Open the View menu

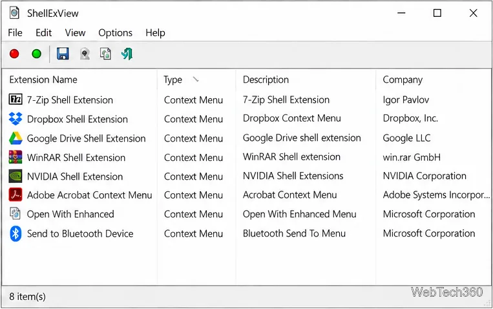75,33
